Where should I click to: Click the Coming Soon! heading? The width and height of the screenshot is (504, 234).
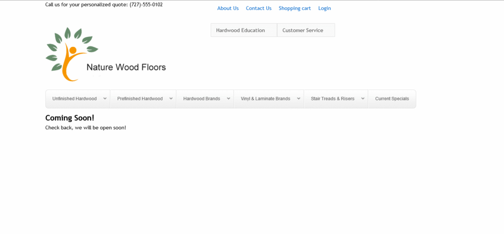pyautogui.click(x=69, y=118)
